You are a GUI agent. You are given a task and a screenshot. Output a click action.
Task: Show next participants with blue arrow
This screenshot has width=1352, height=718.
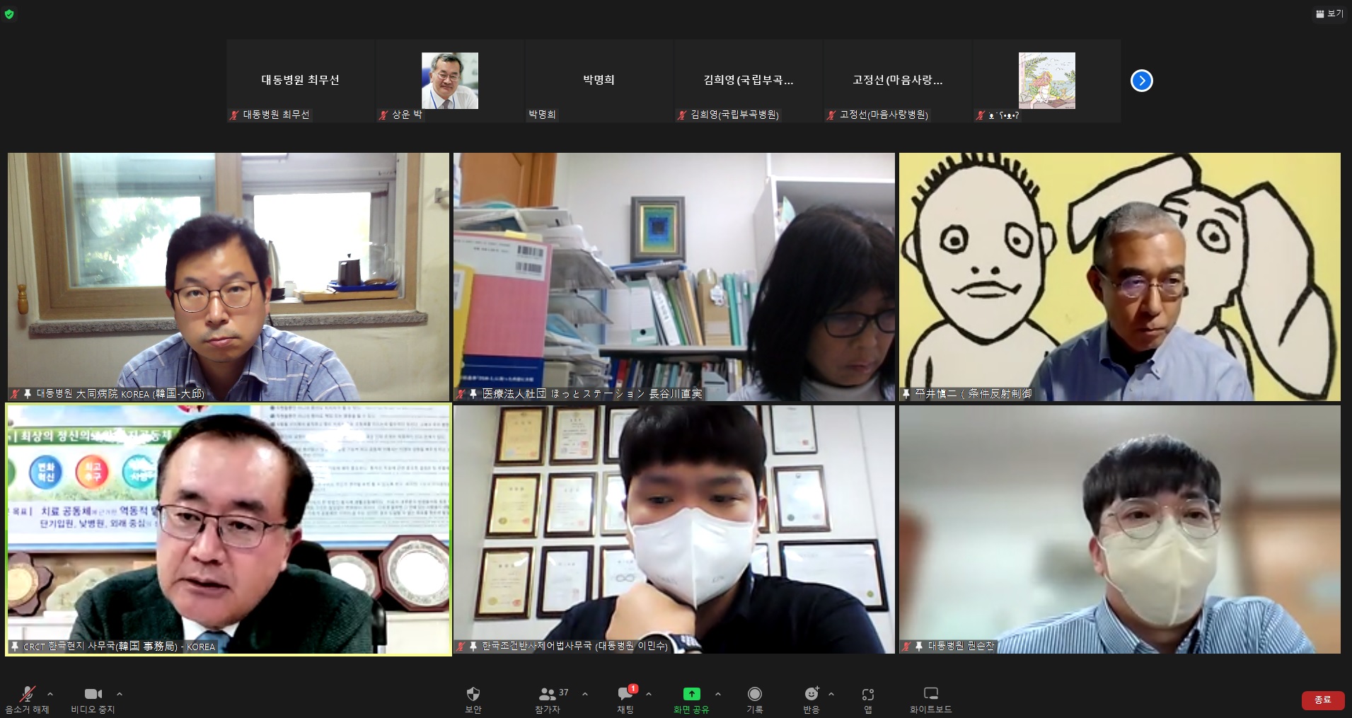(x=1141, y=81)
